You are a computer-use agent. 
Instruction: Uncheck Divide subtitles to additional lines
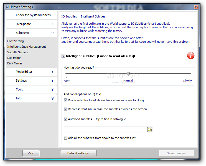click(65, 100)
